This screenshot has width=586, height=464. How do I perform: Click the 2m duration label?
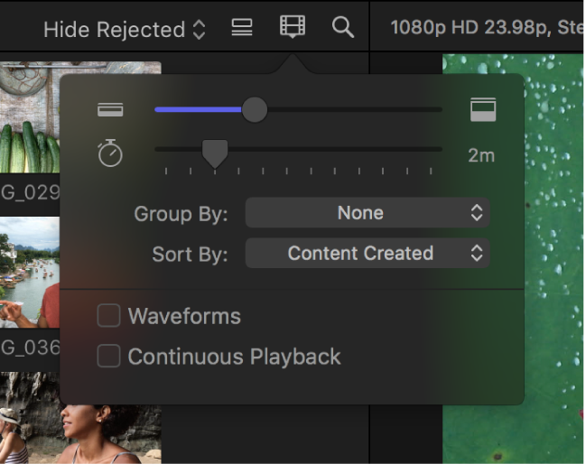click(x=481, y=155)
